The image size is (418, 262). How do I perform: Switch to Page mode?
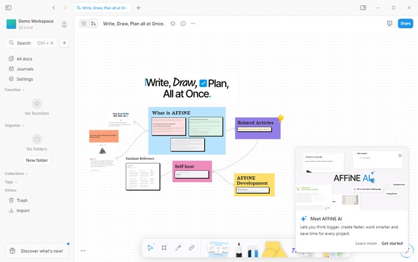tap(84, 24)
